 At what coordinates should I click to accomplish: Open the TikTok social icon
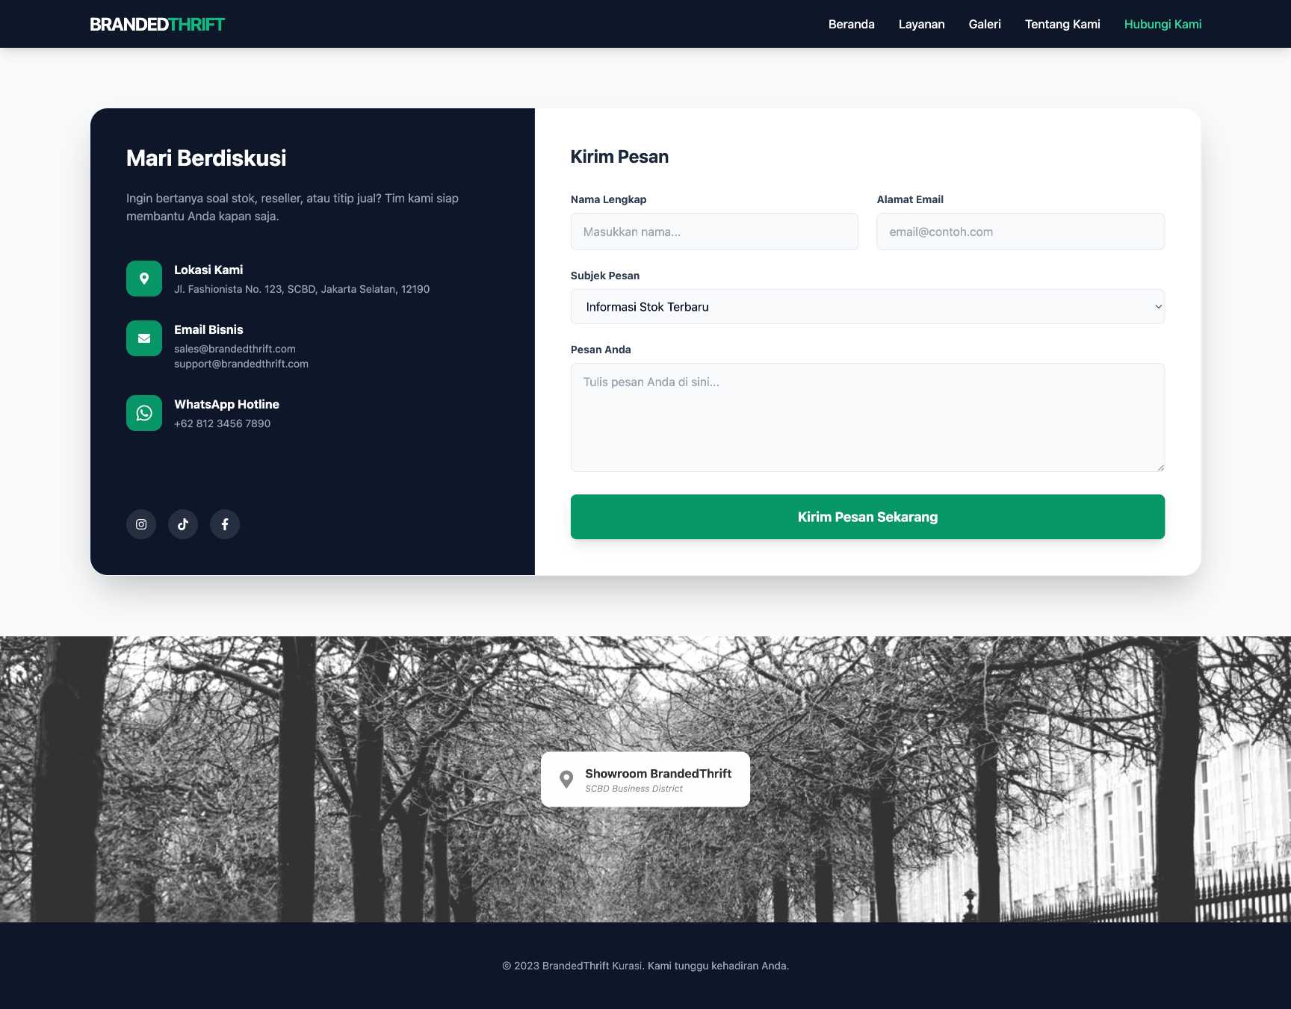pyautogui.click(x=183, y=524)
